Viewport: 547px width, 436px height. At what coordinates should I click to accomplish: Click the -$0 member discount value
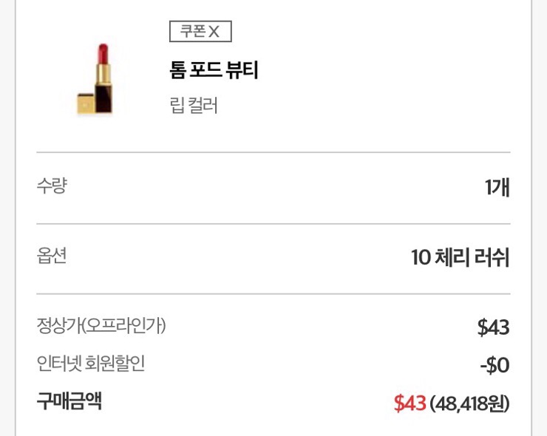click(x=494, y=365)
